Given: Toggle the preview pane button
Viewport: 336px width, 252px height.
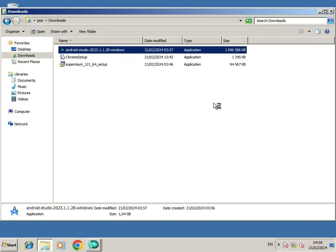Looking at the screenshot, I should tap(318, 31).
